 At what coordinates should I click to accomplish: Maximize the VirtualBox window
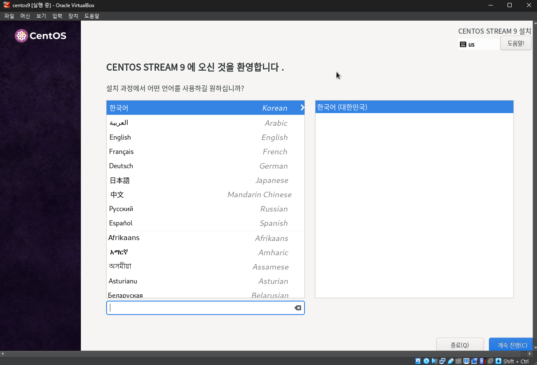pos(510,5)
